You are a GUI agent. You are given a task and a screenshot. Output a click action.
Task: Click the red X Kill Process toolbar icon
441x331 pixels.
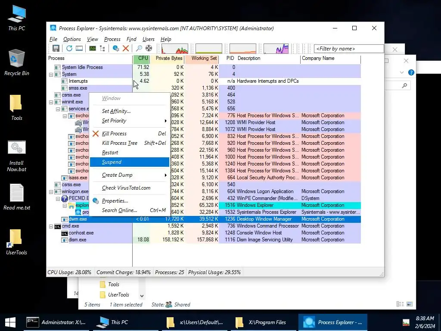(126, 48)
